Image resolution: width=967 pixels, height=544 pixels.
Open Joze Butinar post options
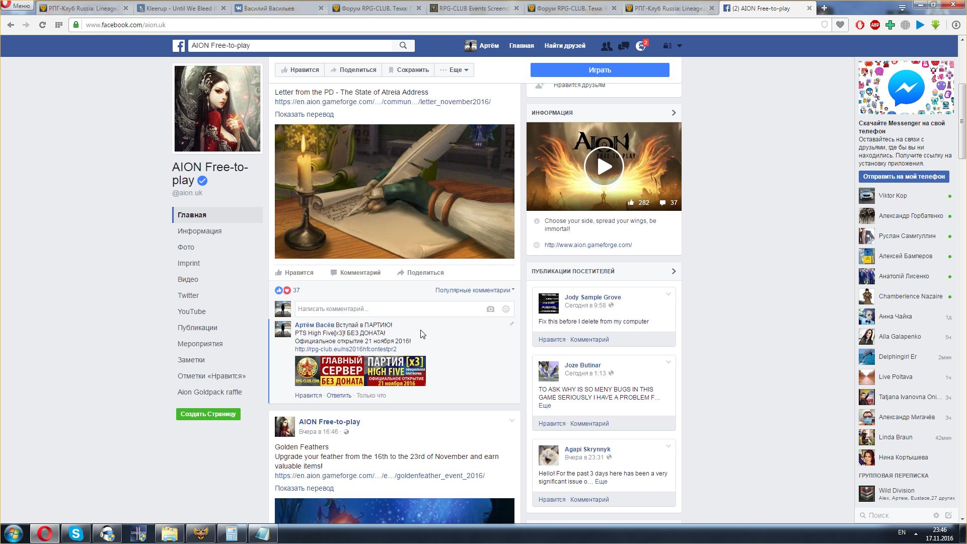[x=668, y=362]
